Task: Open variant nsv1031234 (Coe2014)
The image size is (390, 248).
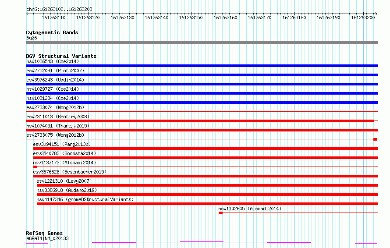Action: tap(53, 98)
